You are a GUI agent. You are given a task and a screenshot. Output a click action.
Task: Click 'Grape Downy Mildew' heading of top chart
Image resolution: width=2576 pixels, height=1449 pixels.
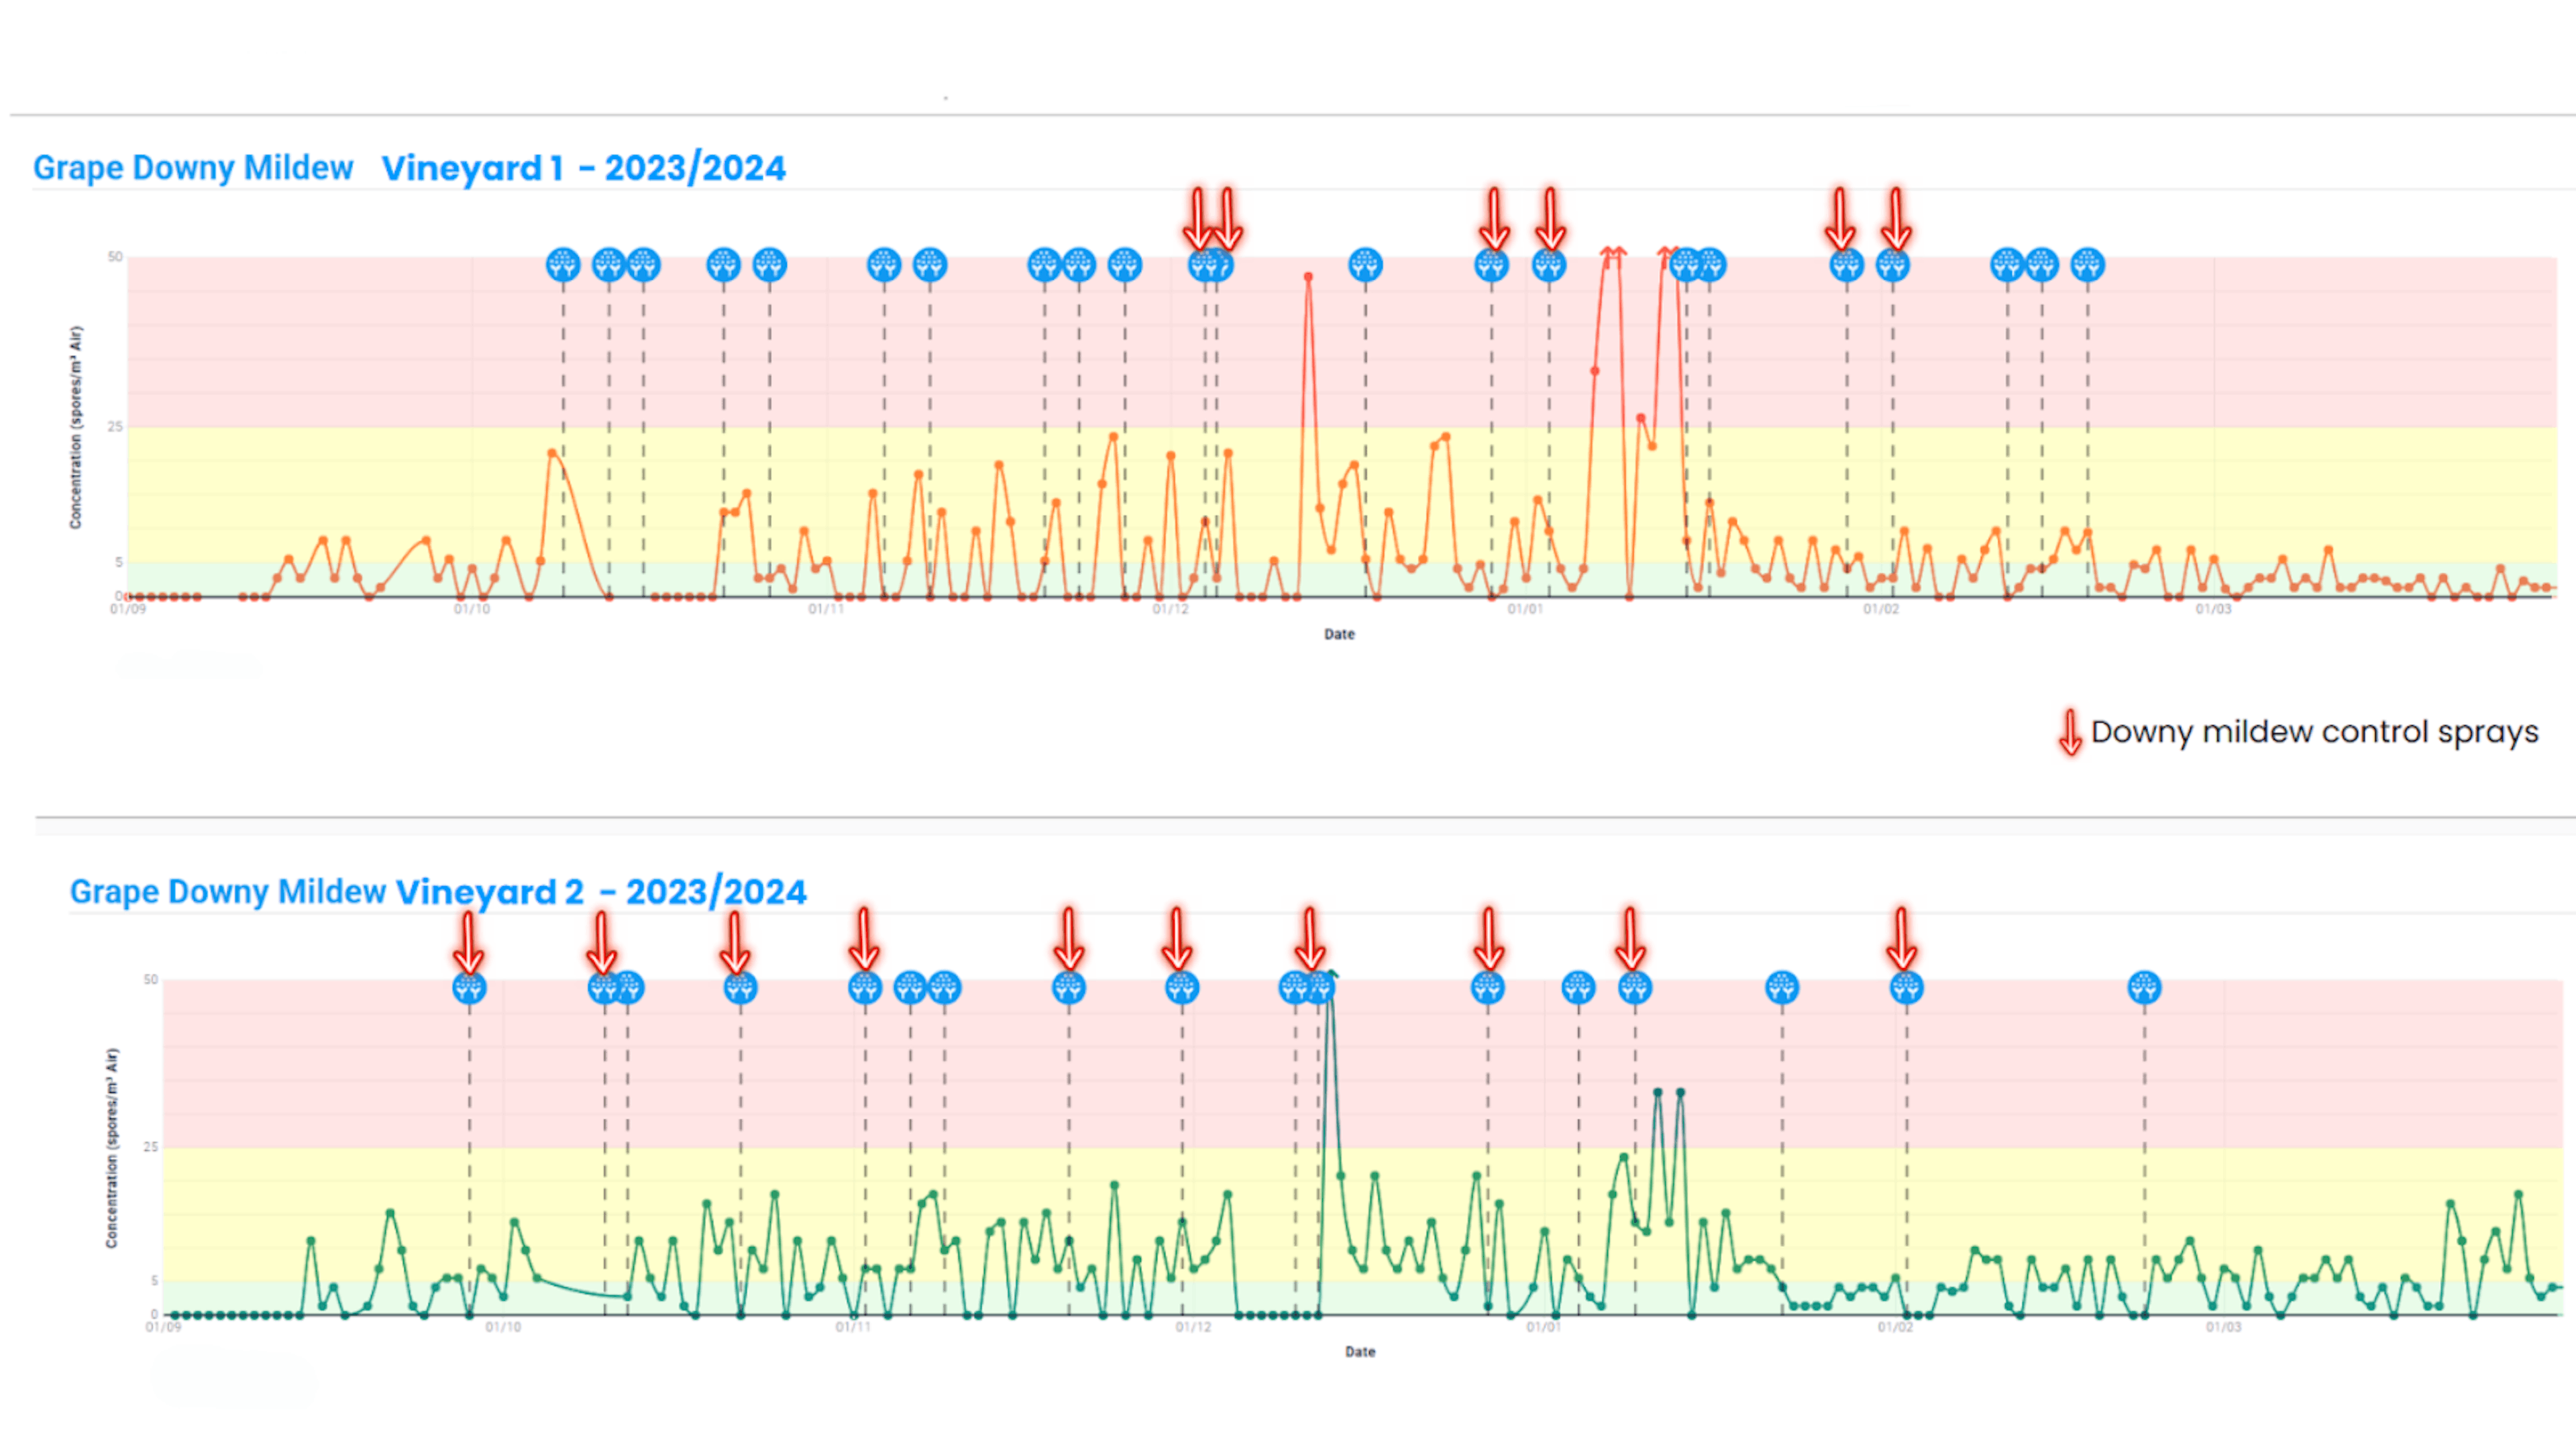(x=193, y=168)
